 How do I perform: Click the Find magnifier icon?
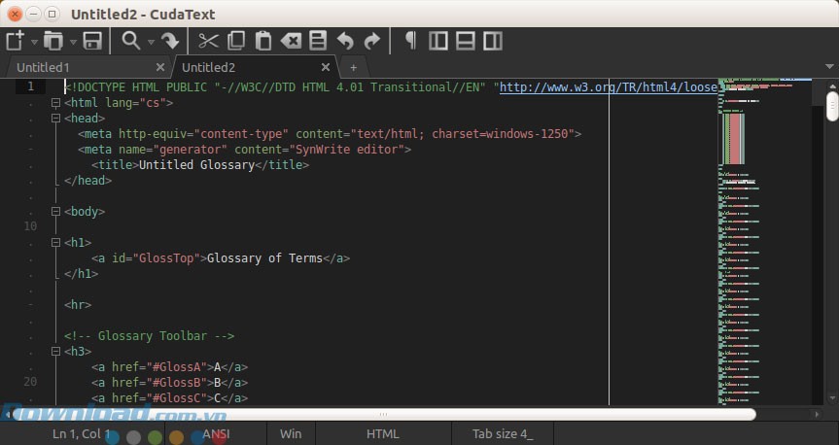pyautogui.click(x=130, y=41)
